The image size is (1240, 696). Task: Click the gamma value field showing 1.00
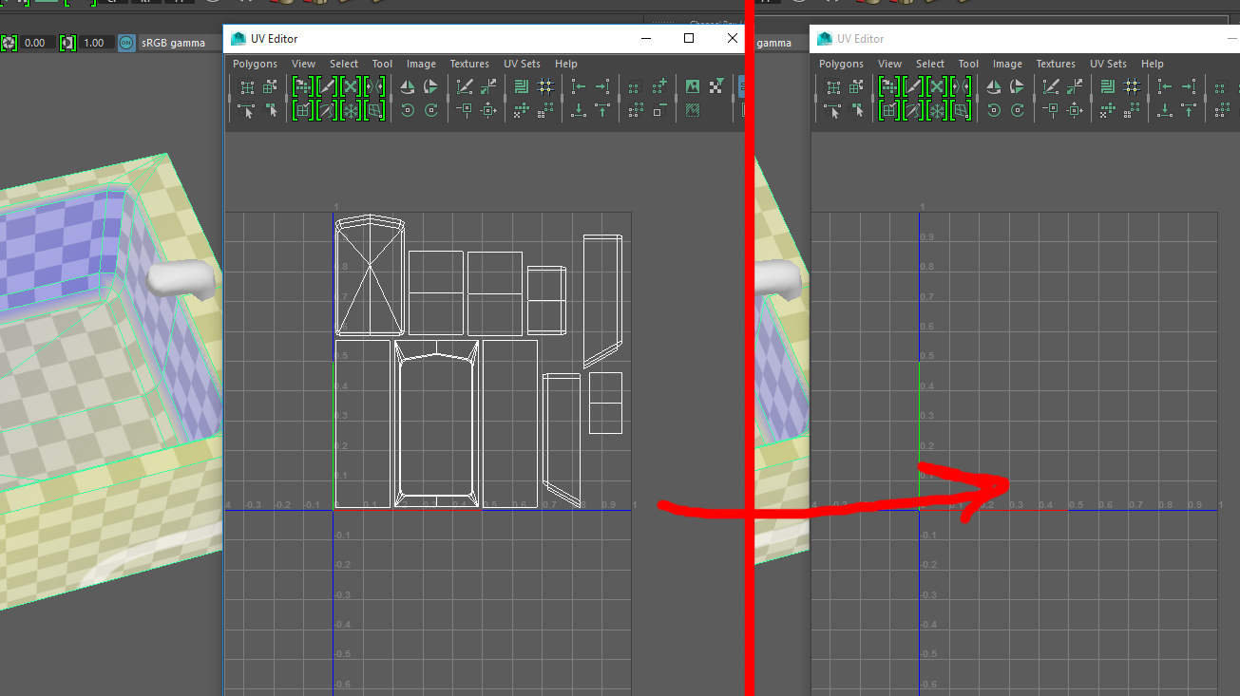click(x=94, y=43)
